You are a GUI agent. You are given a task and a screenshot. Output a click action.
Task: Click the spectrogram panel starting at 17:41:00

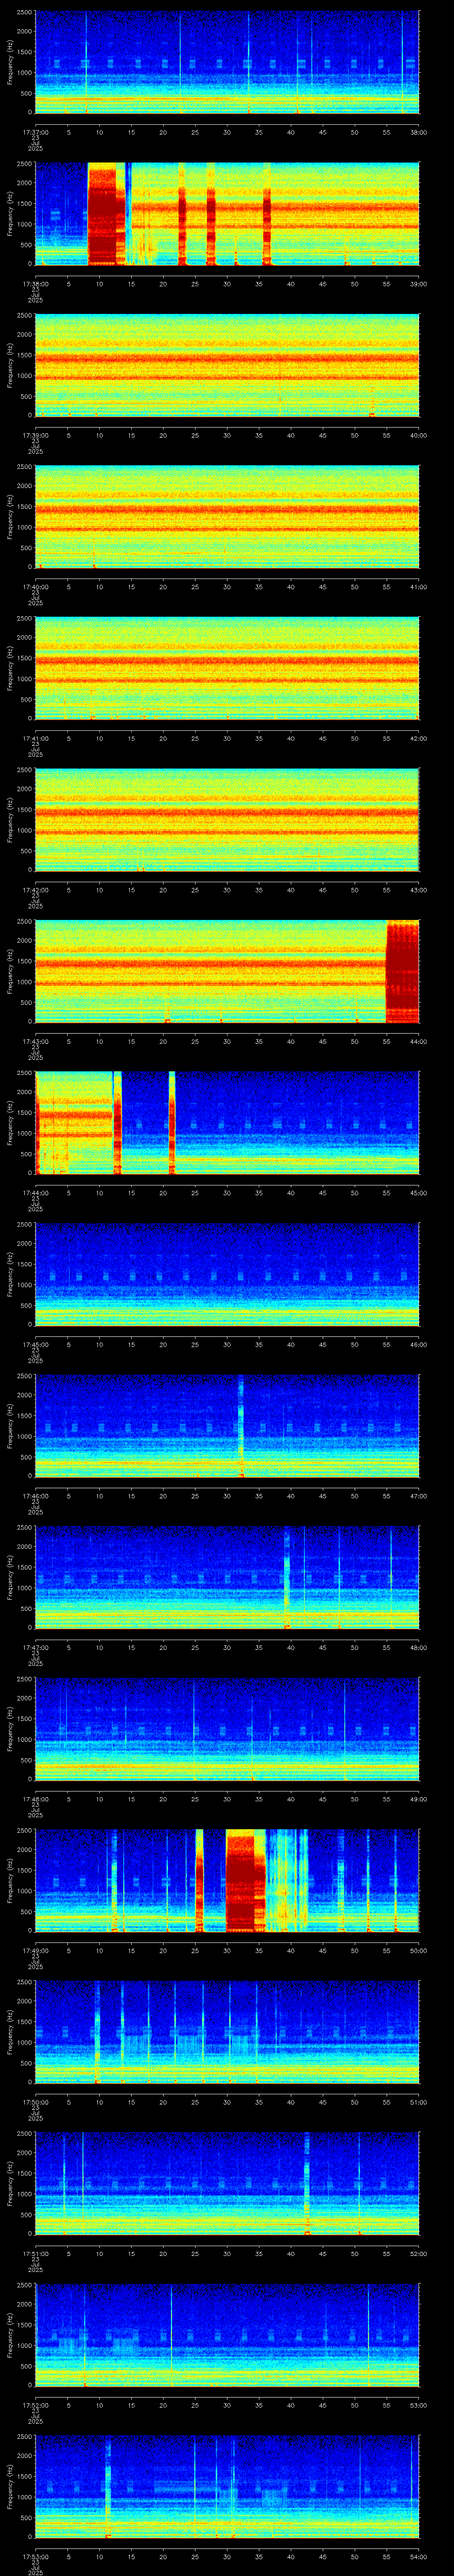point(227,669)
